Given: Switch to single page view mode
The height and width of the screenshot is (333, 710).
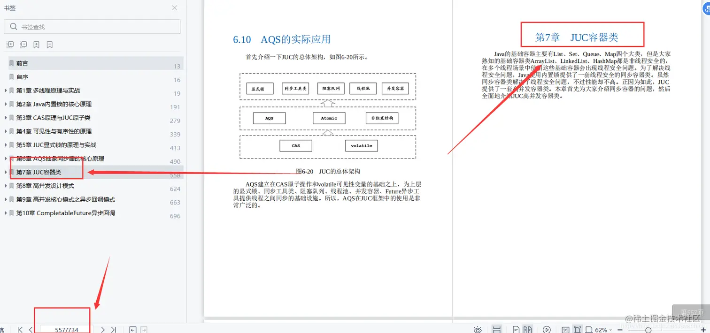Looking at the screenshot, I should (517, 329).
